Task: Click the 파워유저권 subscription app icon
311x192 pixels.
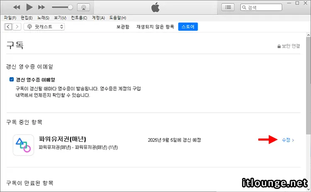Action: point(23,145)
